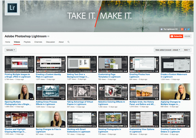This screenshot has height=138, width=196.
Task: Click title Customizing View Options in Lightroom
Action: 142,130
